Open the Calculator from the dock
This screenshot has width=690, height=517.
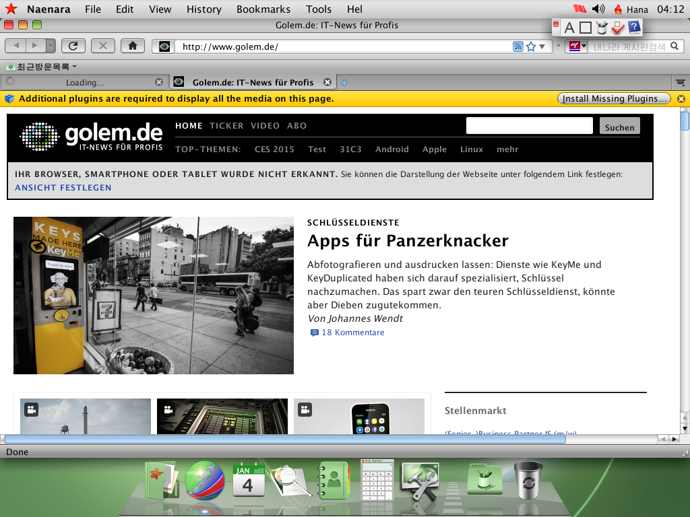click(x=377, y=480)
